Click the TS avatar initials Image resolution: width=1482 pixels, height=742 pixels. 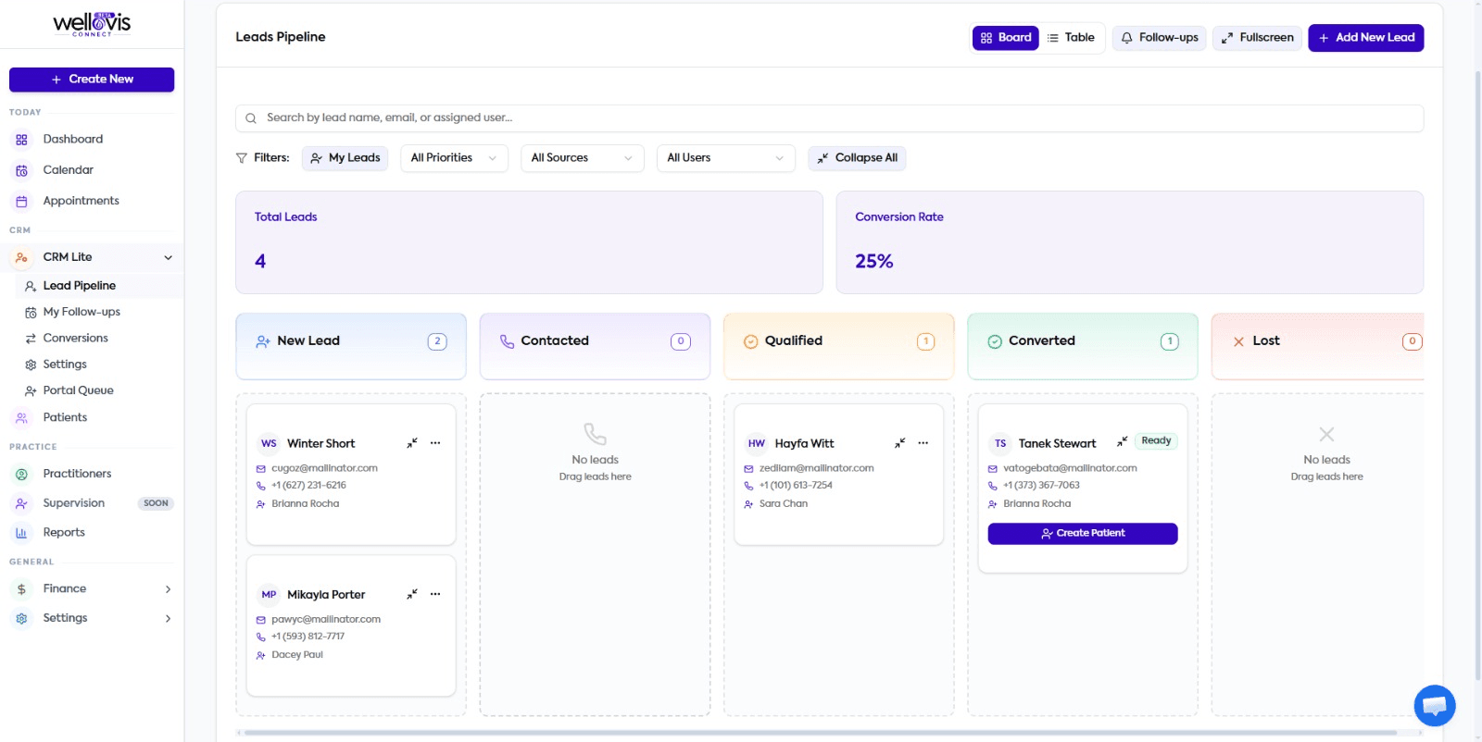tap(1000, 443)
